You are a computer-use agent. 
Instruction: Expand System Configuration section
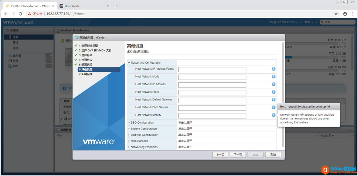(x=129, y=129)
